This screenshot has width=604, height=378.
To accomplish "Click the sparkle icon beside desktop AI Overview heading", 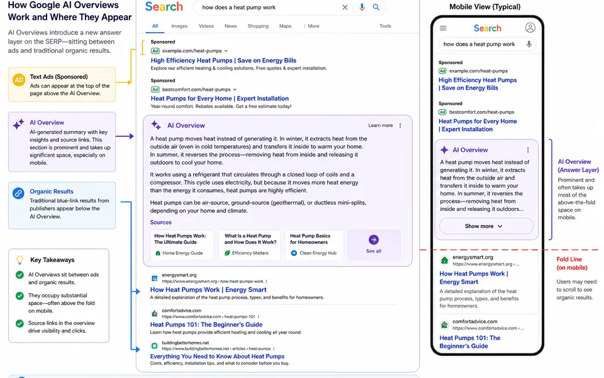I will (156, 125).
